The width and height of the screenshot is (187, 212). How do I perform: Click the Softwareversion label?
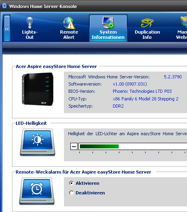coord(85,84)
